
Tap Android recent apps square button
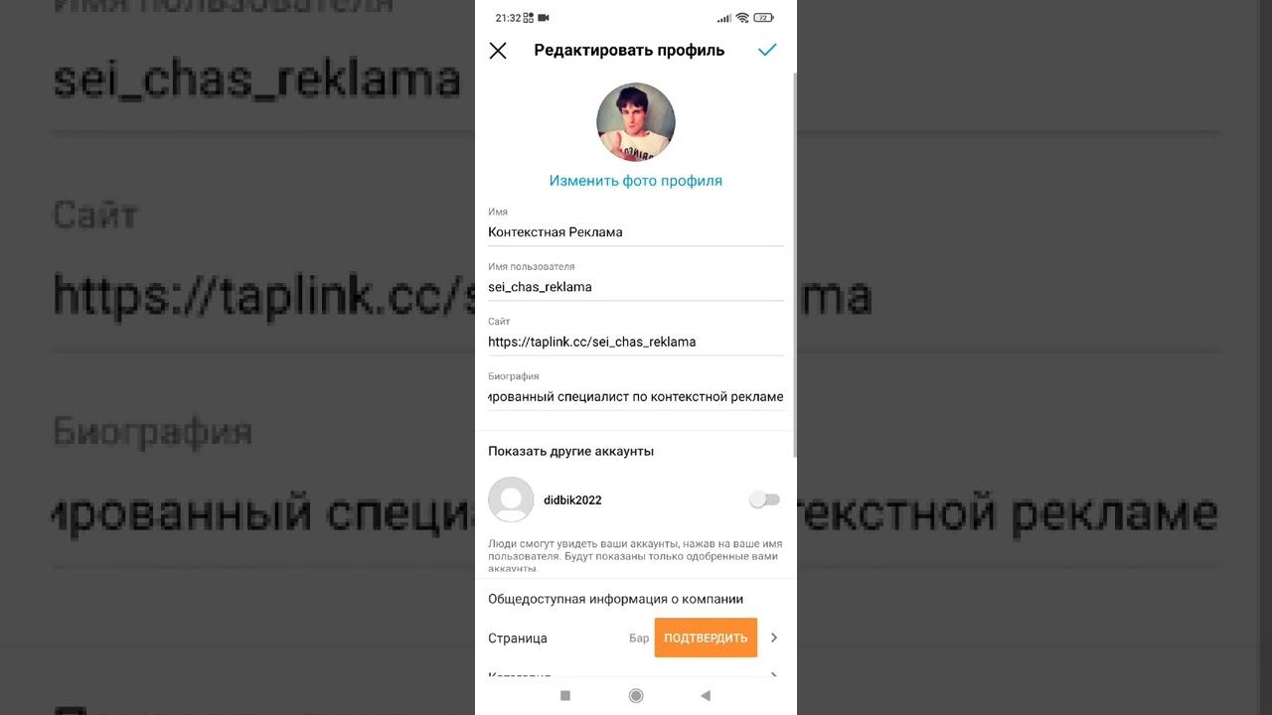[565, 695]
